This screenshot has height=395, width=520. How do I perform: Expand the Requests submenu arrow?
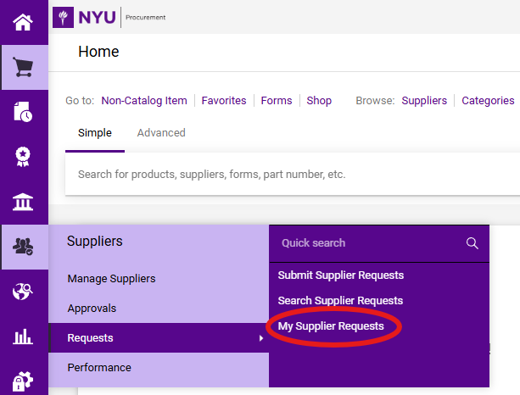tap(260, 338)
